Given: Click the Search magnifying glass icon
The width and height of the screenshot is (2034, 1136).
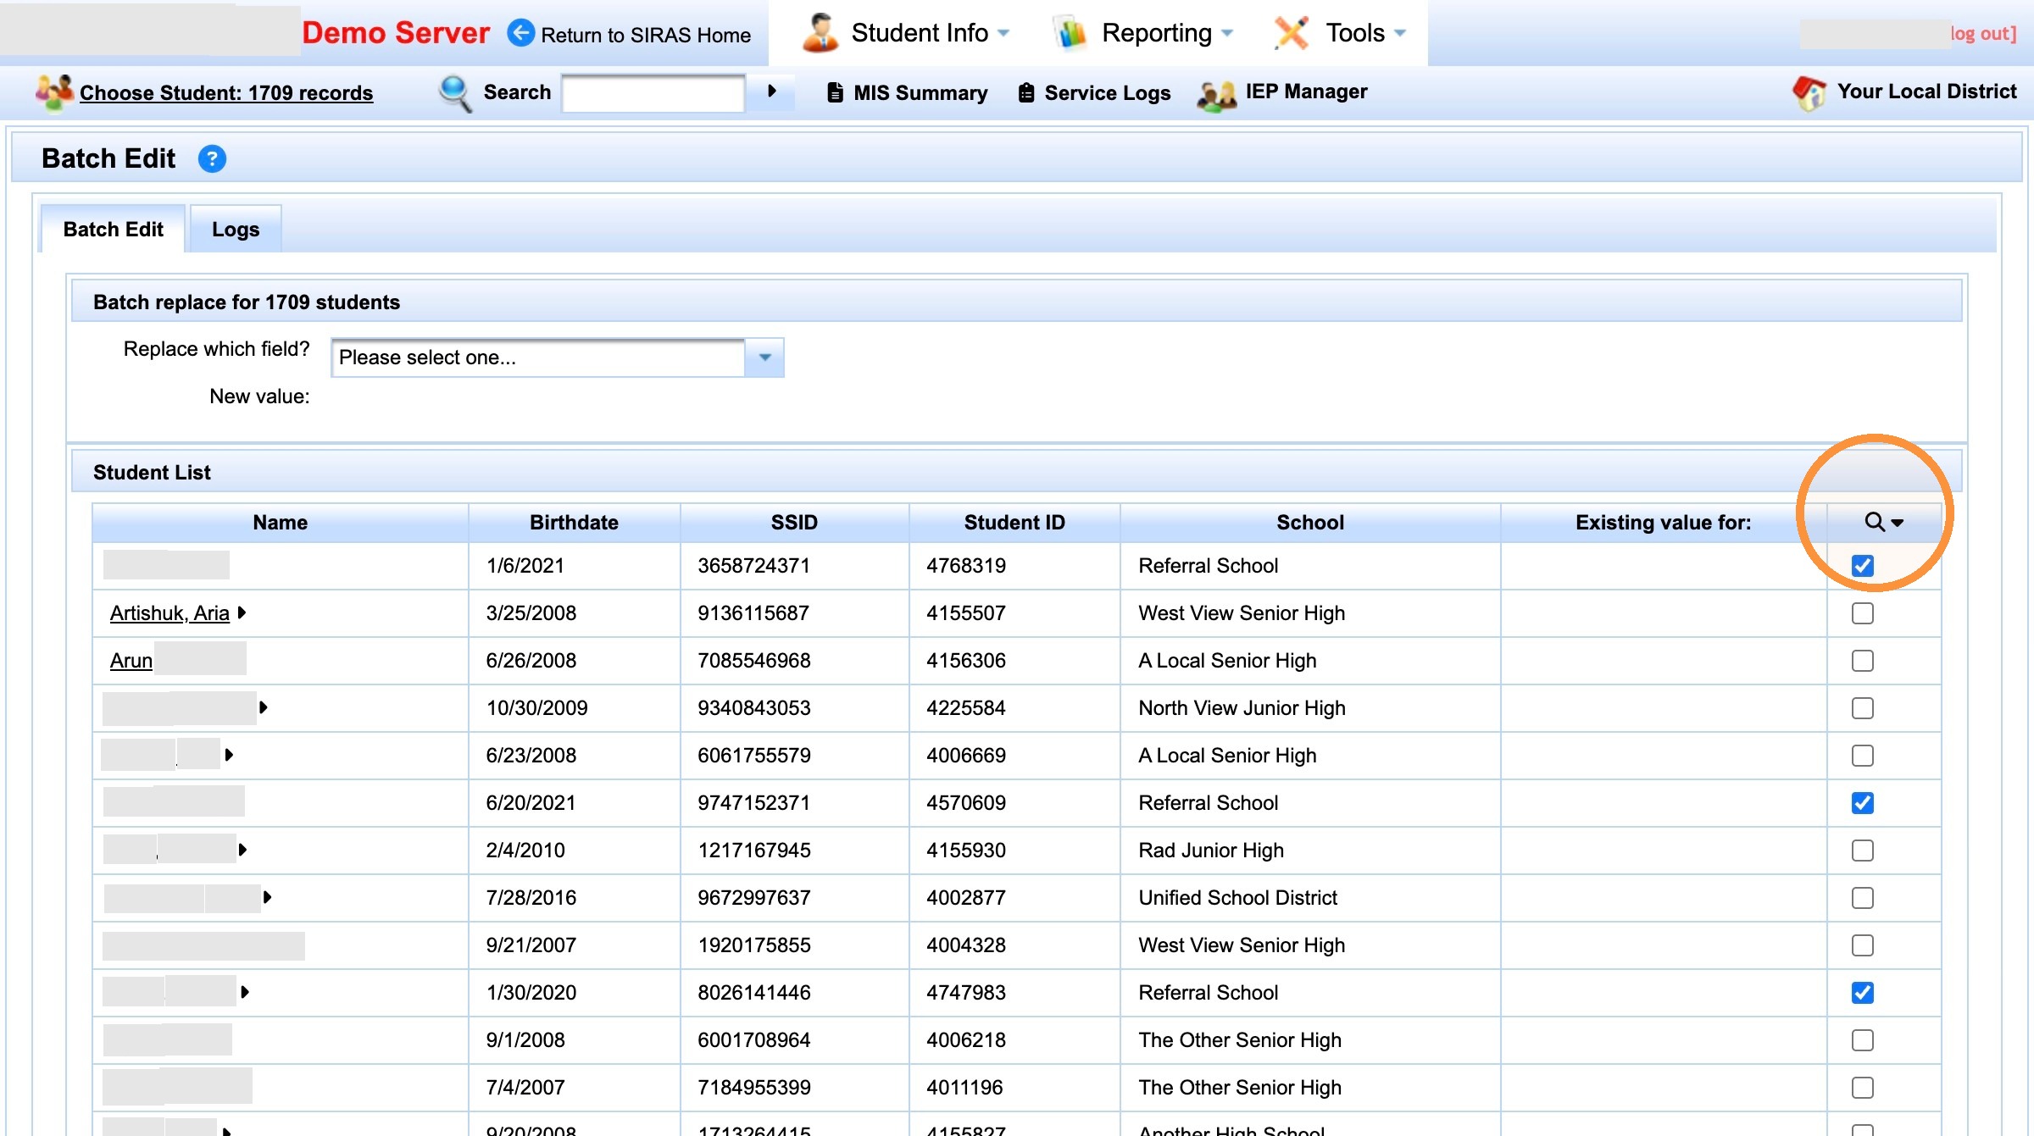Looking at the screenshot, I should tap(455, 92).
